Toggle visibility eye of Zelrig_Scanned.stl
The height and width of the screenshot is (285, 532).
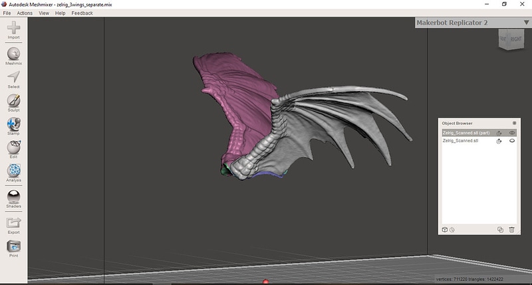click(x=512, y=141)
